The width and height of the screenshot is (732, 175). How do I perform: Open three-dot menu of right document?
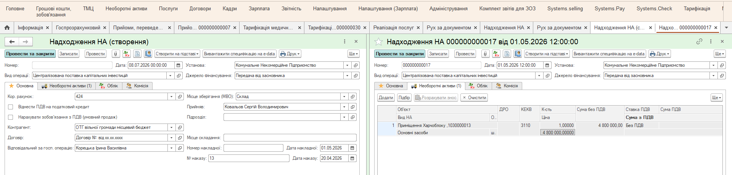711,41
